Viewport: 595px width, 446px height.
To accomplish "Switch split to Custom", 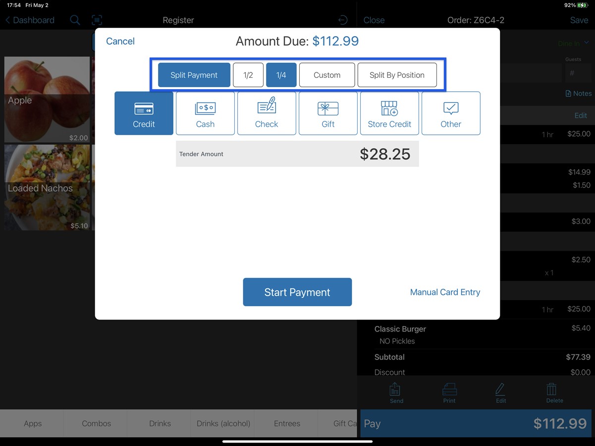I will [326, 75].
